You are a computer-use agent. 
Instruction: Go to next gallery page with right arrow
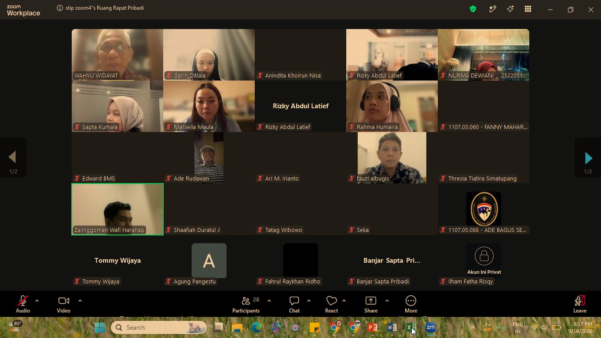click(588, 158)
